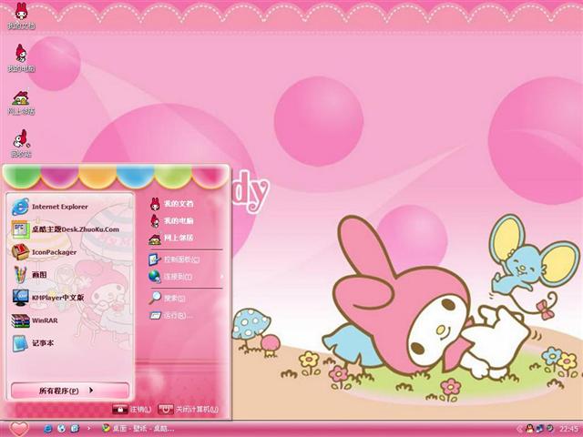This screenshot has width=583, height=437.
Task: Open WinRAR from the Start menu
Action: click(44, 320)
